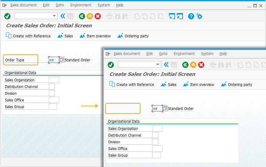Expand the command field dropdown in the front window

click(158, 64)
